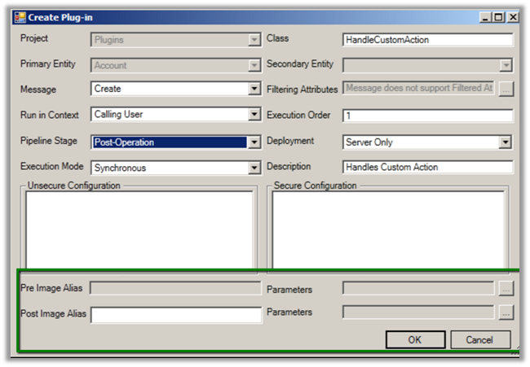The height and width of the screenshot is (367, 530).
Task: Click the Pre Image Parameters text box
Action: coord(418,288)
